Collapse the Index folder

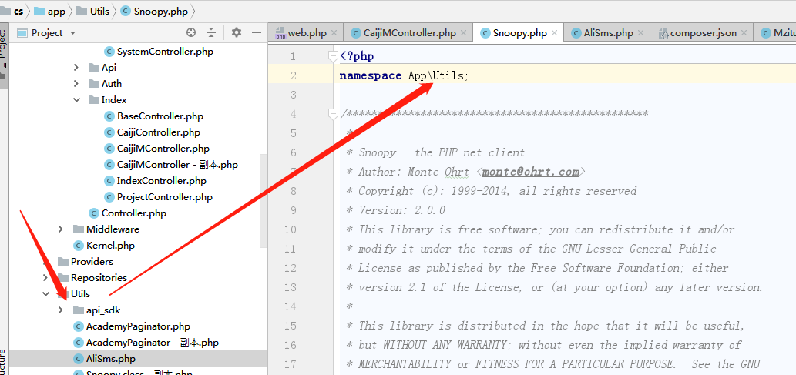76,100
